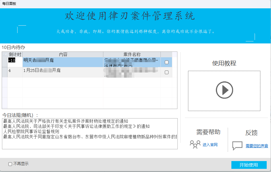Sort by the 倒计时 column header
Viewport: 271px width, 172px height.
(15, 54)
